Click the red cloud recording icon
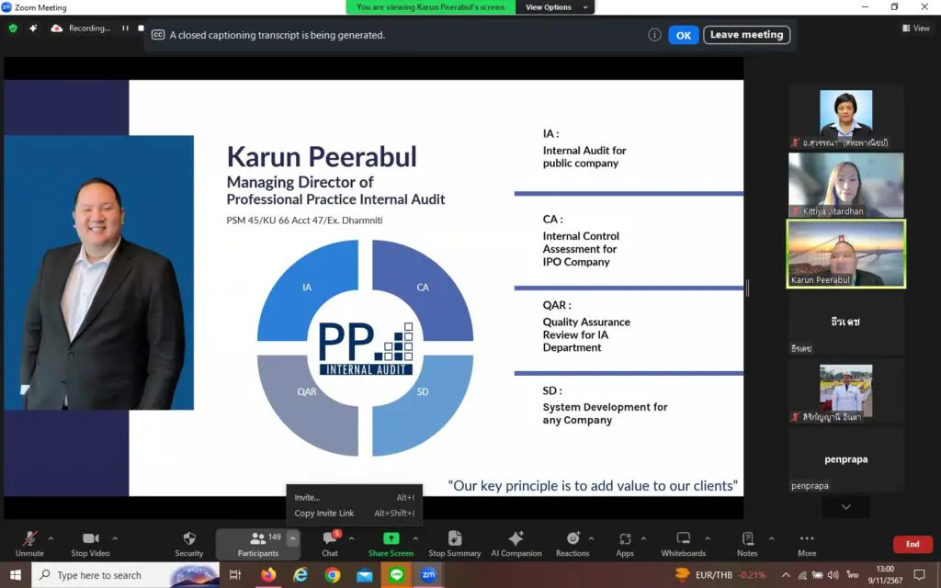 point(56,28)
